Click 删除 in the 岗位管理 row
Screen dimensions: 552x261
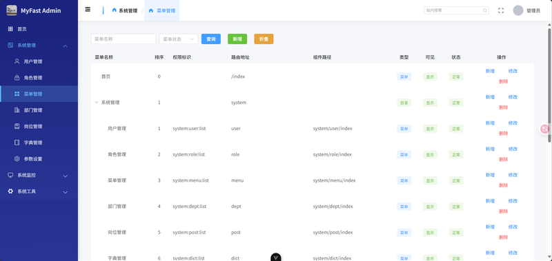[504, 238]
